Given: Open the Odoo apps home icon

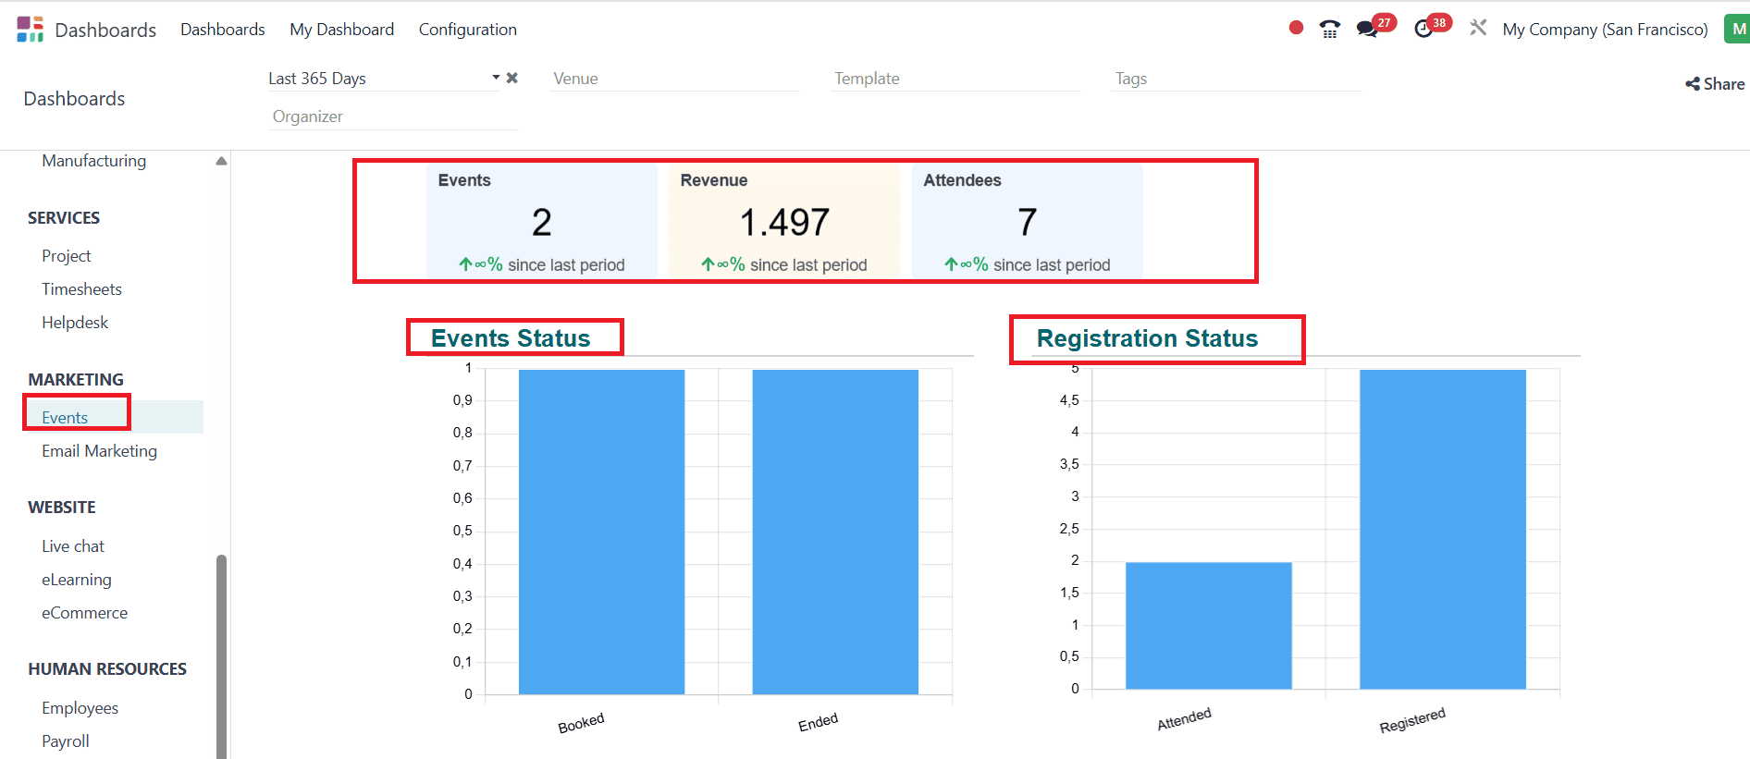Looking at the screenshot, I should 30,29.
